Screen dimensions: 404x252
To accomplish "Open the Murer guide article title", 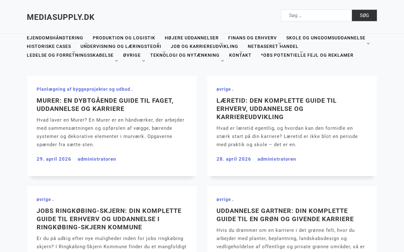I will click(105, 105).
